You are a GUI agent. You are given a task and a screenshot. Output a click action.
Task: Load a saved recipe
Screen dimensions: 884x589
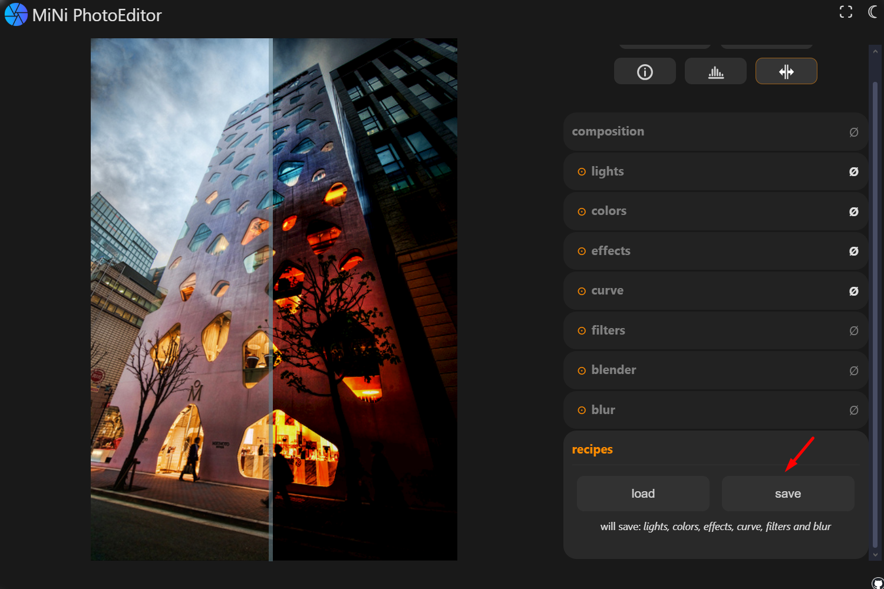click(643, 494)
